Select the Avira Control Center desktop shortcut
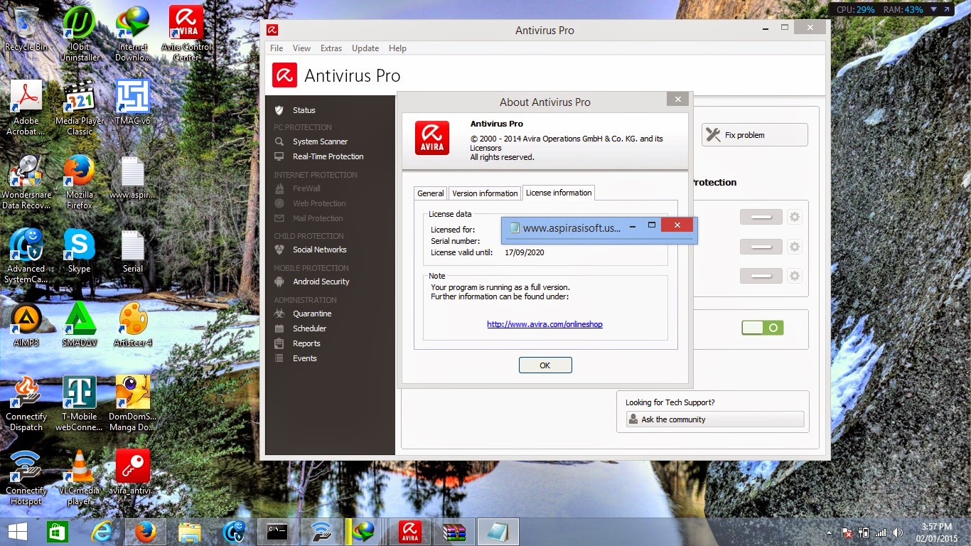This screenshot has height=546, width=971. (186, 33)
